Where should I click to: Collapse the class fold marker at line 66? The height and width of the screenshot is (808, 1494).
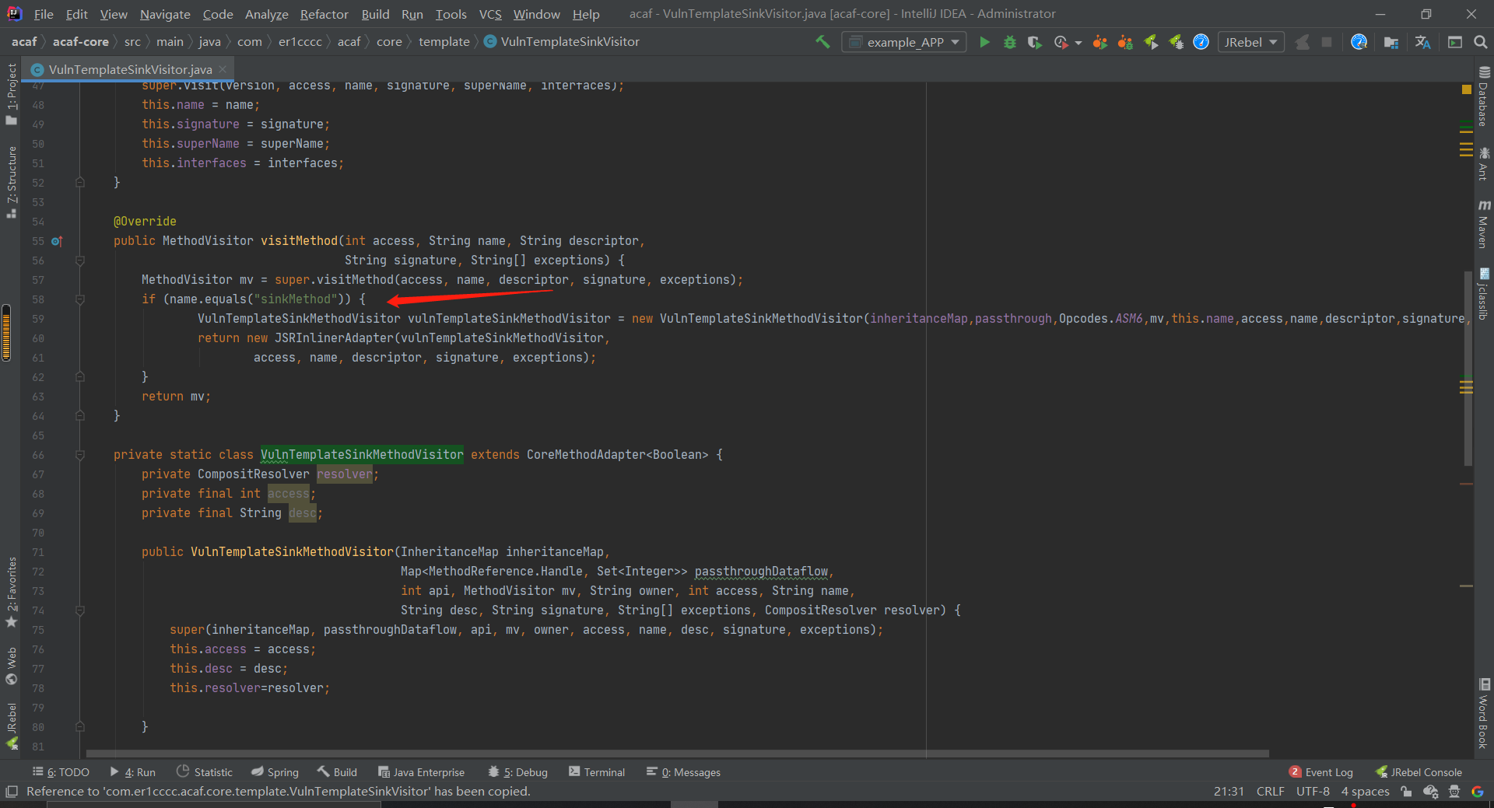click(79, 455)
